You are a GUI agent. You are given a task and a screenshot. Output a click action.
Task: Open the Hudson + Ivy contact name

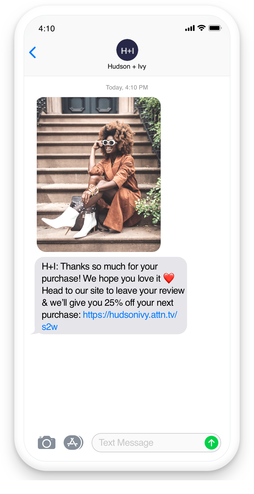pos(127,66)
